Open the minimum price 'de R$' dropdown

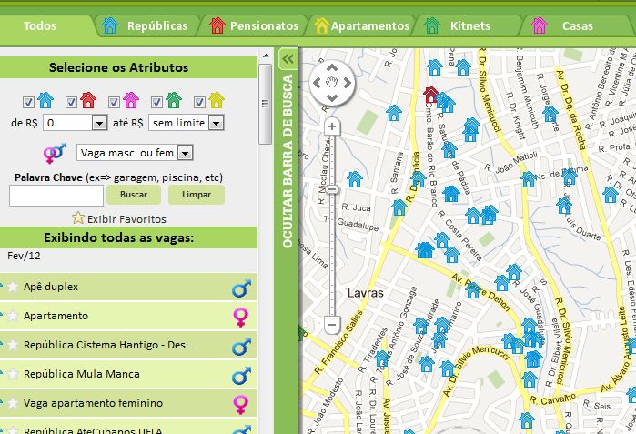point(76,122)
